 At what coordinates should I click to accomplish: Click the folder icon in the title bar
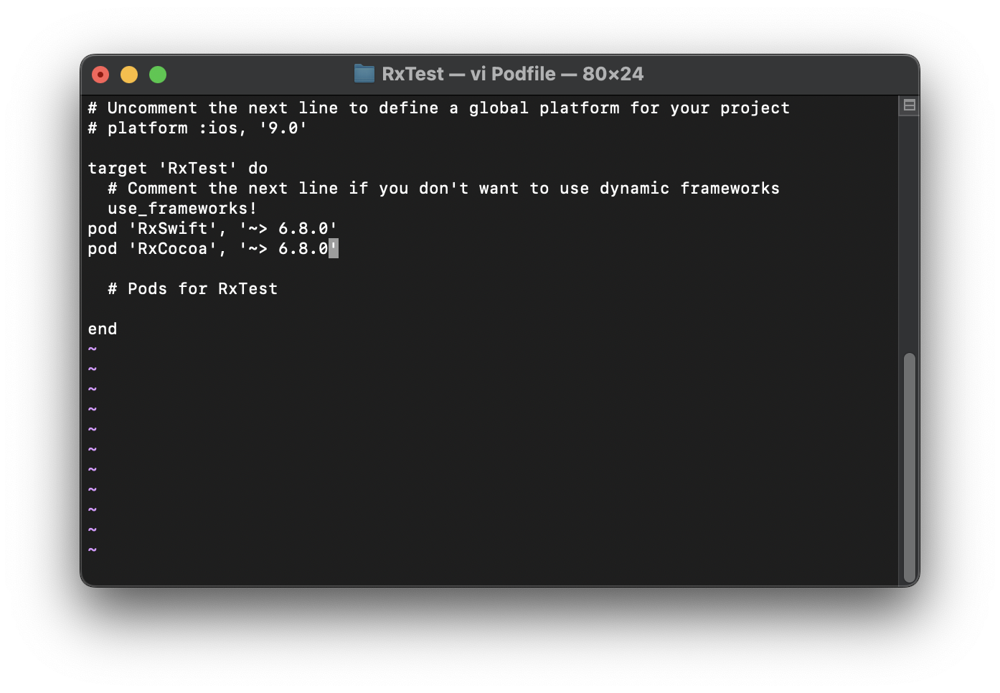pos(364,74)
